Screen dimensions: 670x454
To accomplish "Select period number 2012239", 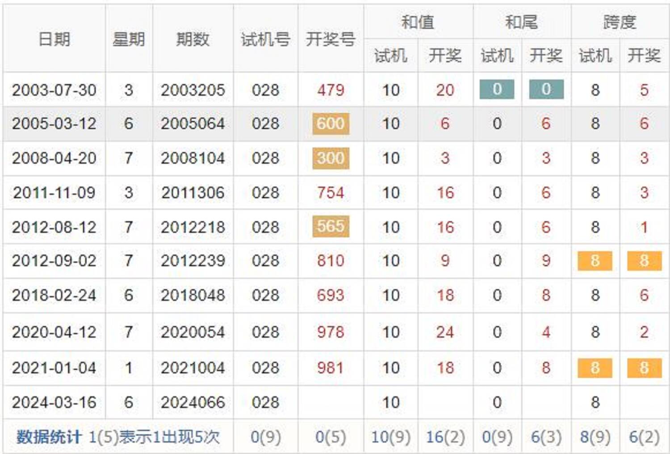I will [193, 261].
